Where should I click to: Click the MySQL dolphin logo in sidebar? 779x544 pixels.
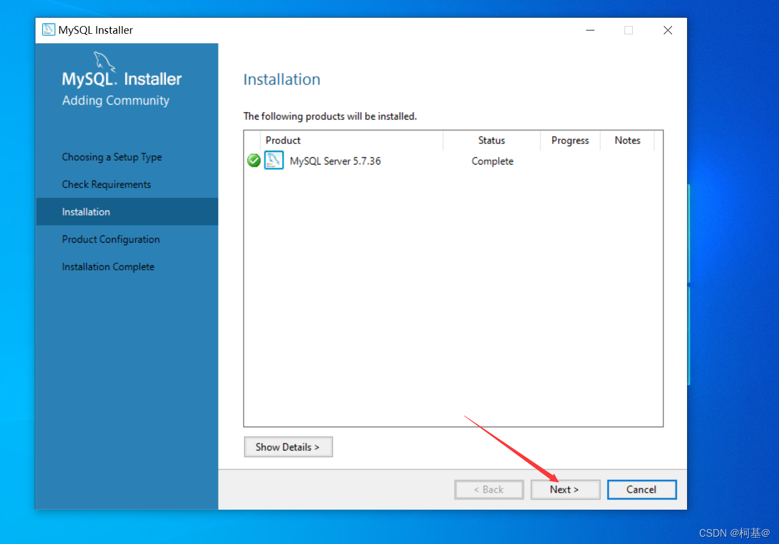click(104, 61)
